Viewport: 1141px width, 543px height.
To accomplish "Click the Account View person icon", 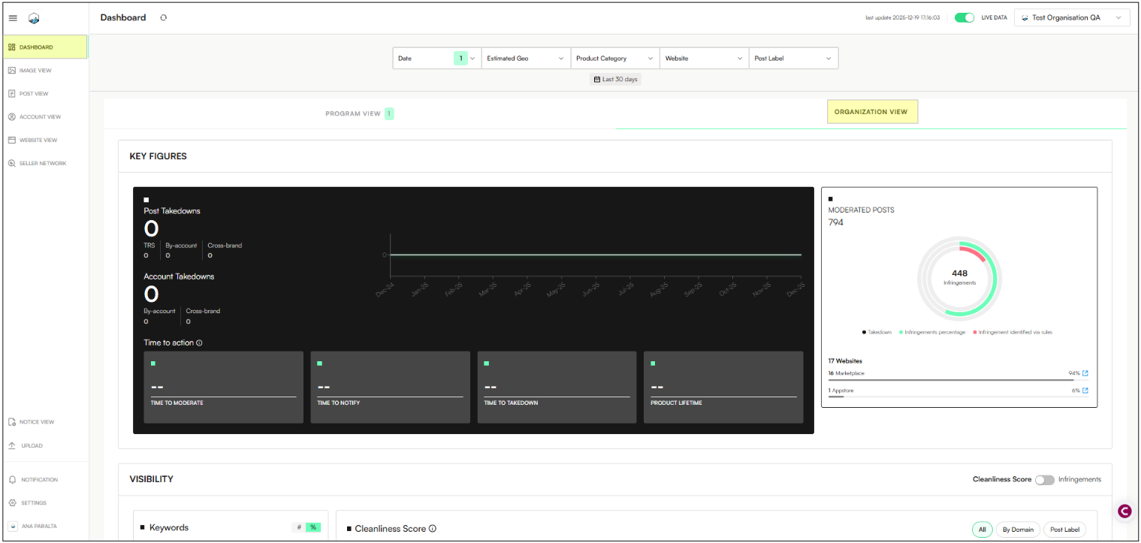I will tap(12, 117).
